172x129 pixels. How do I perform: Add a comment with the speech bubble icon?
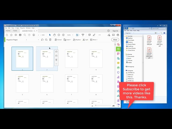(89, 35)
